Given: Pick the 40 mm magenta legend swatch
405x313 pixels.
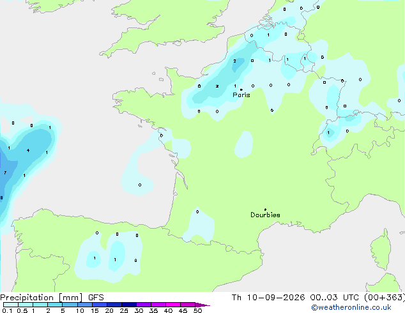Looking at the screenshot, I should (x=173, y=305).
